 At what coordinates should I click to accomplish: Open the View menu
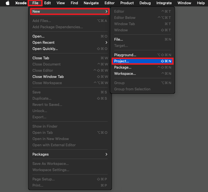click(x=61, y=3)
